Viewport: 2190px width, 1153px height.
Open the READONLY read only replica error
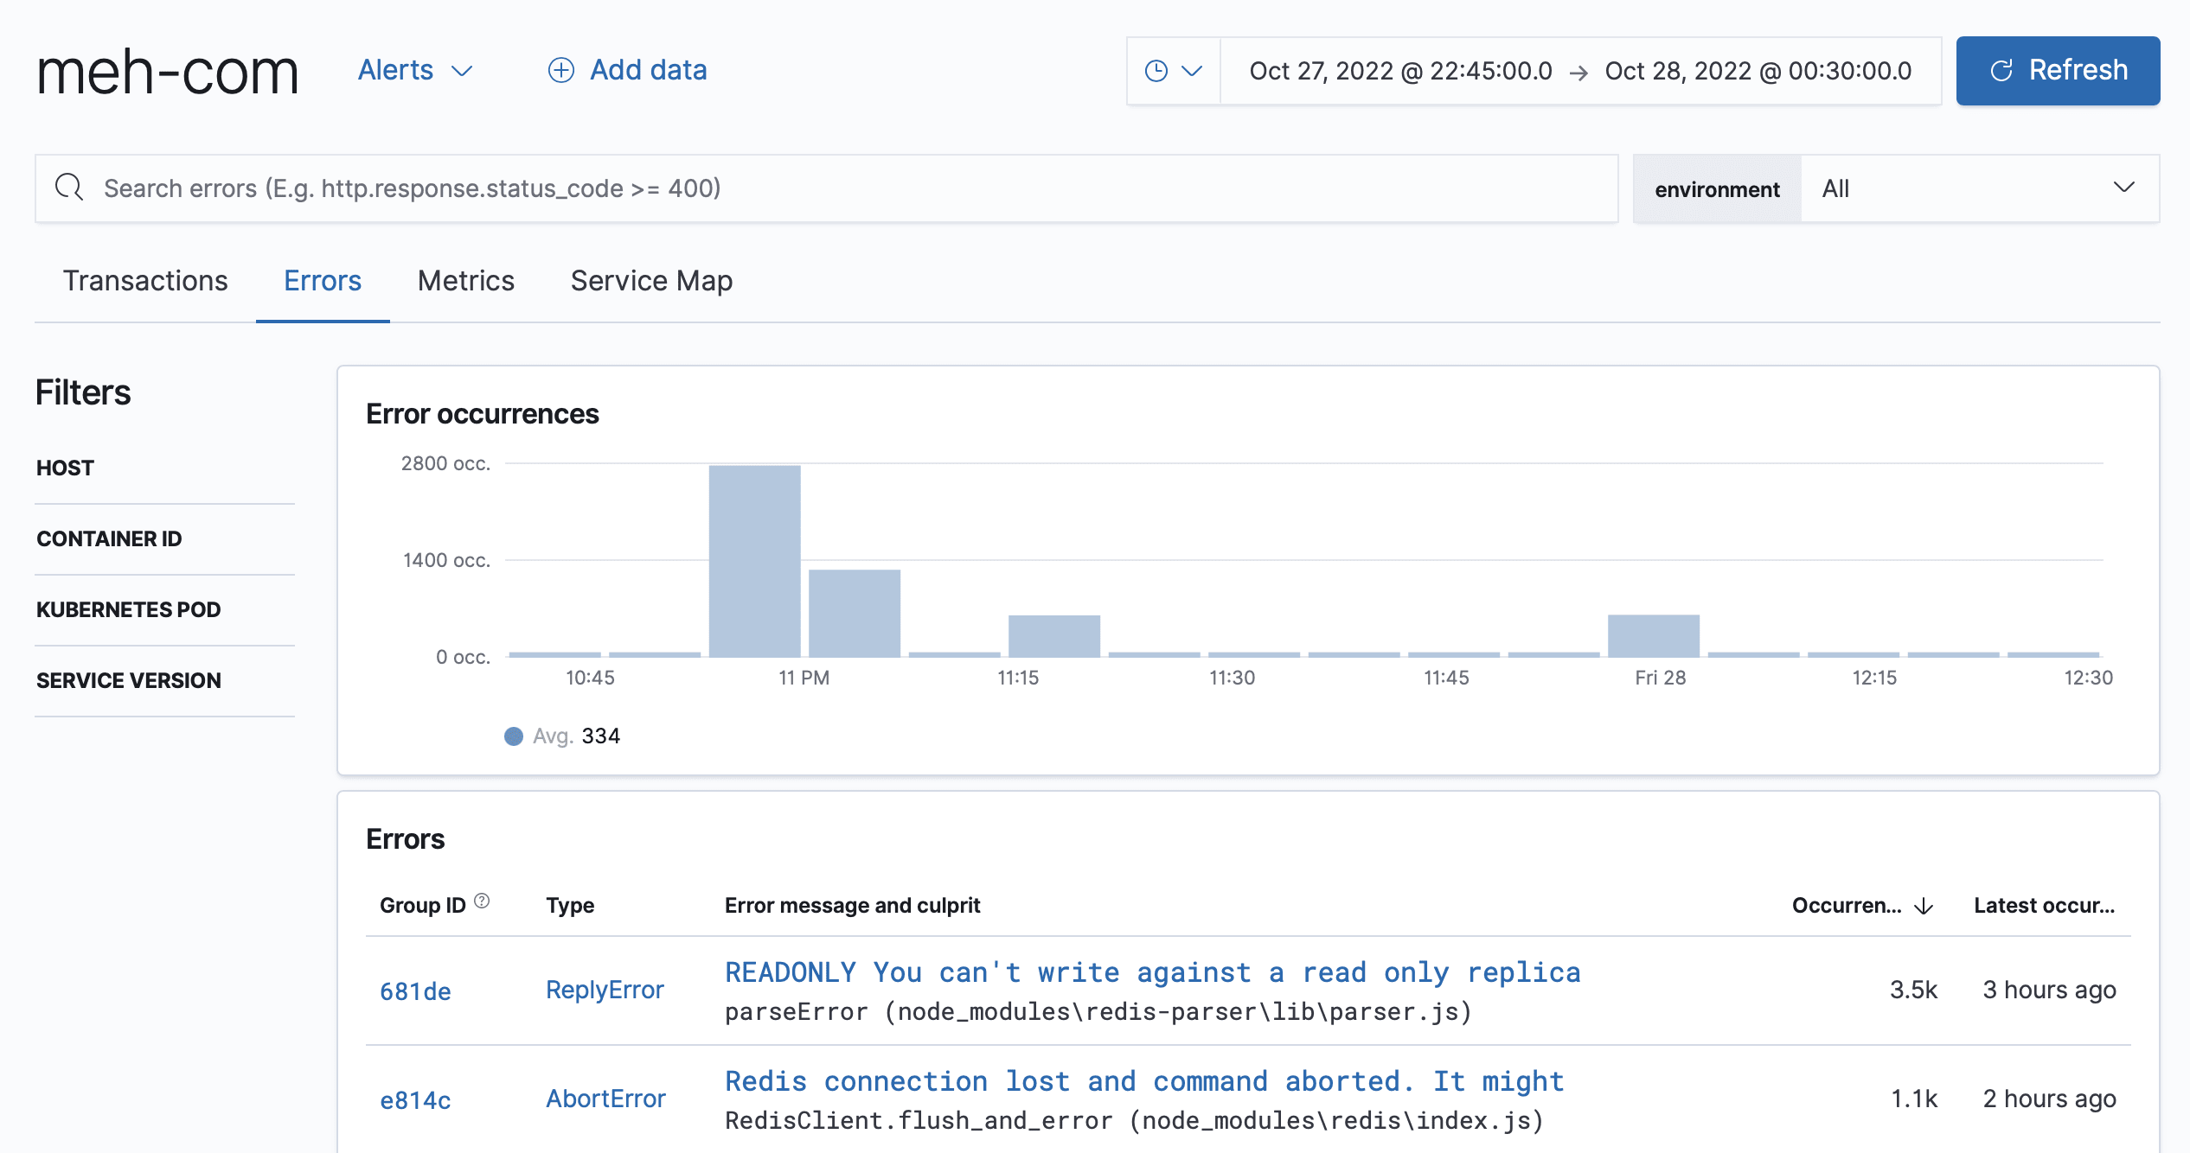pos(1152,972)
